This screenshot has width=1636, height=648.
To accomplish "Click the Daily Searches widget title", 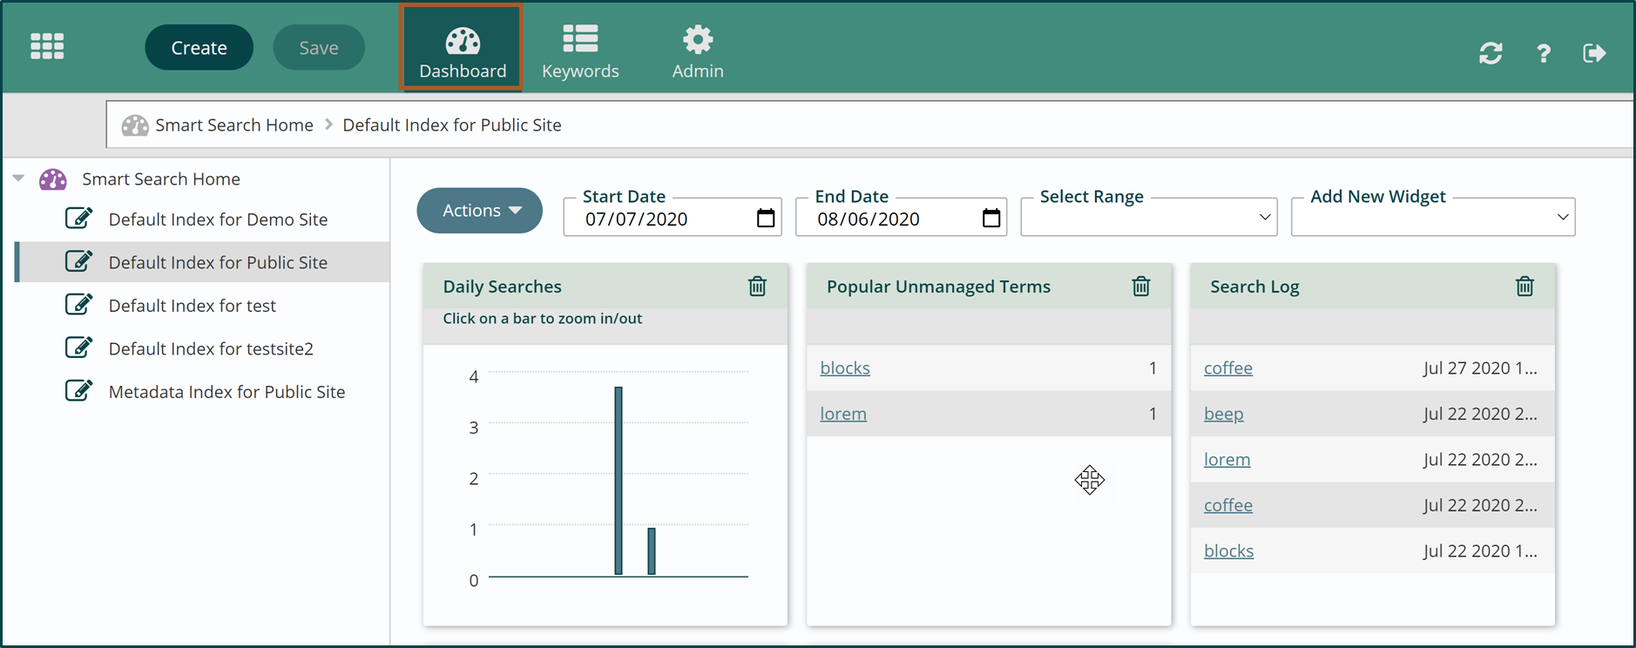I will (502, 287).
